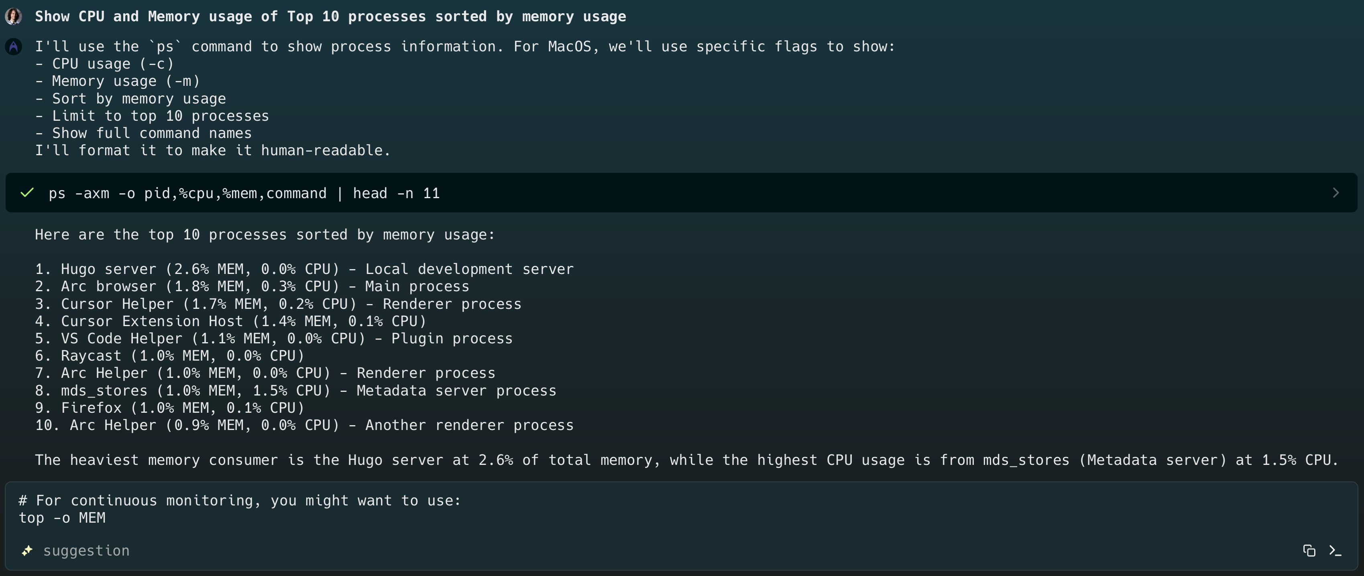Click the '- CPU usage (-c)' bullet
This screenshot has height=576, width=1364.
click(x=104, y=64)
